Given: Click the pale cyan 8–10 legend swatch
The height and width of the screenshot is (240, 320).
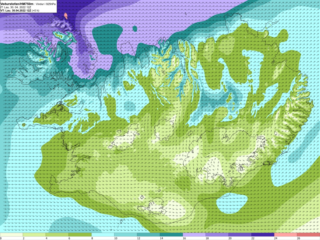Looking at the screenshot, I should [103, 235].
